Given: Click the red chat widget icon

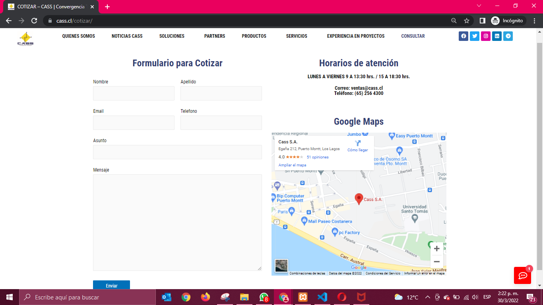Looking at the screenshot, I should click(x=522, y=276).
